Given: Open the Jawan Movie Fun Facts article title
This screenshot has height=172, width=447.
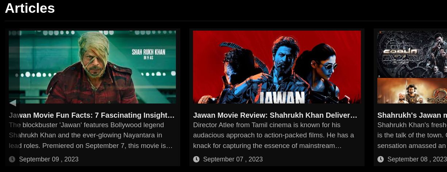Looking at the screenshot, I should [x=92, y=115].
